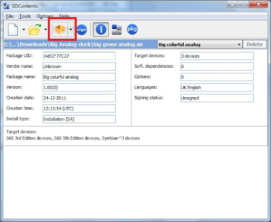Click the Install type field

point(79,119)
